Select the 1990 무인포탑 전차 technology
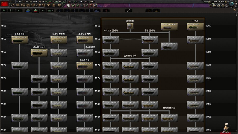 (x=169, y=118)
